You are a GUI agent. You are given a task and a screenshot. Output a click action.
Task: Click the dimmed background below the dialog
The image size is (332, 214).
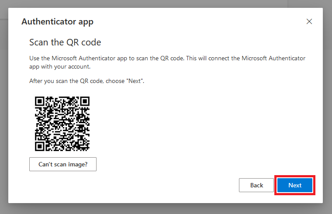coord(166,209)
